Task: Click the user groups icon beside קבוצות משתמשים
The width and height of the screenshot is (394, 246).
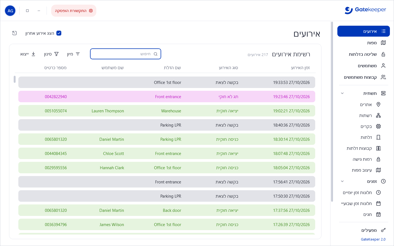Action: coord(383,77)
